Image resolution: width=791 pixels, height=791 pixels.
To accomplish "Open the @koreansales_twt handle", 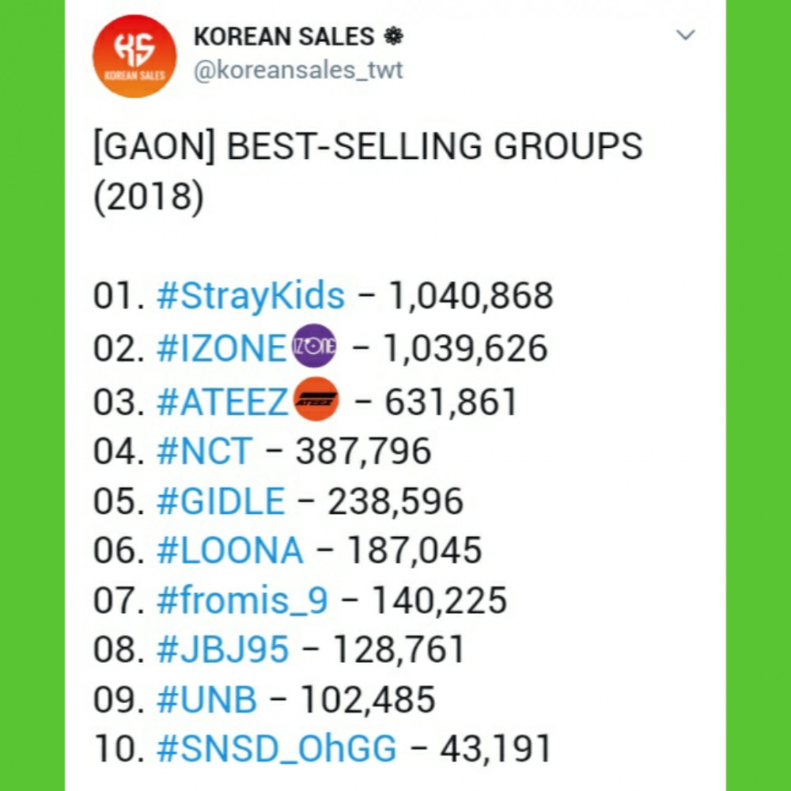I will [x=298, y=70].
